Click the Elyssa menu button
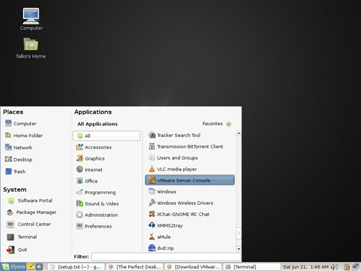 click(x=13, y=267)
